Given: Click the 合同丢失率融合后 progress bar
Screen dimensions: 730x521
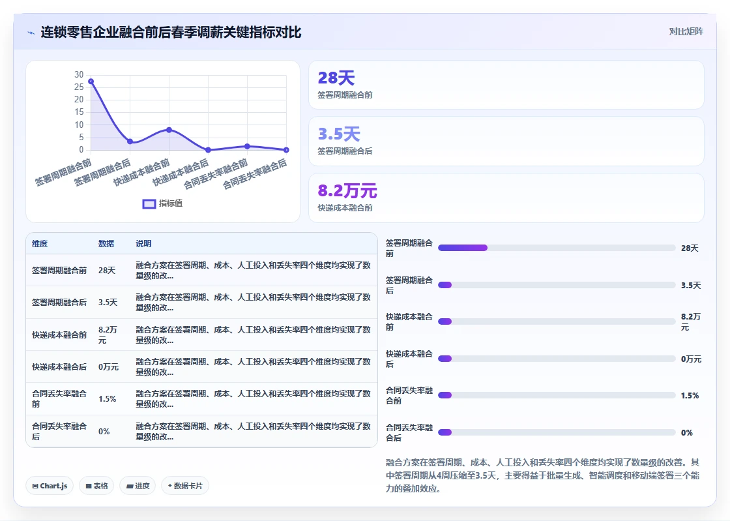Looking at the screenshot, I should 557,432.
